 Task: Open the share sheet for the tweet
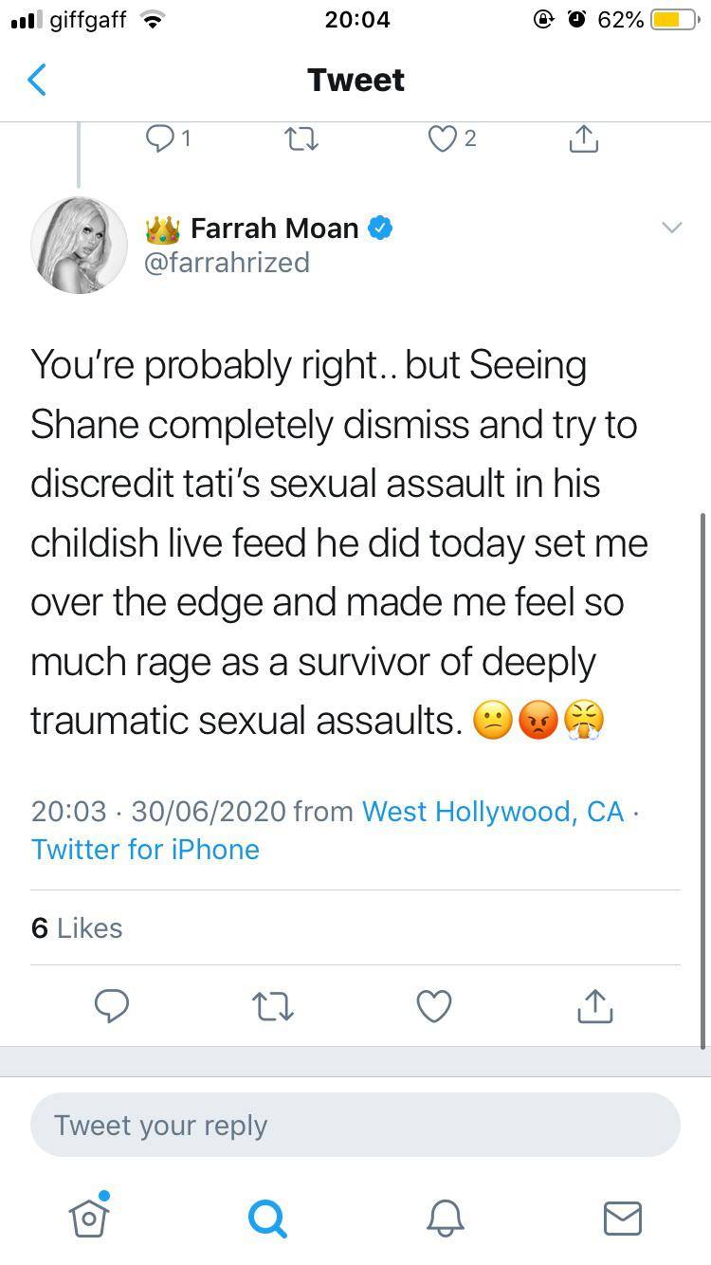pos(594,1006)
